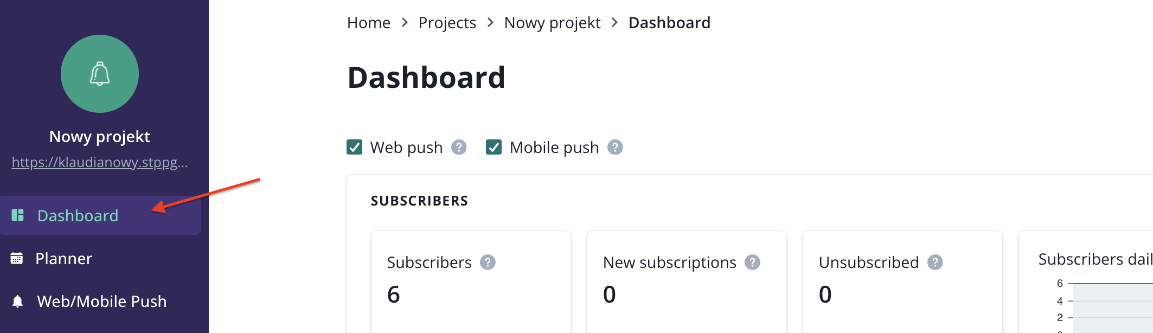Click the Dashboard grid icon in sidebar
The image size is (1153, 333).
click(18, 215)
